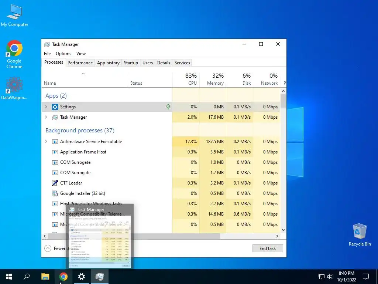Click Task Manager title bar icon
This screenshot has height=284, width=378.
pyautogui.click(x=47, y=44)
